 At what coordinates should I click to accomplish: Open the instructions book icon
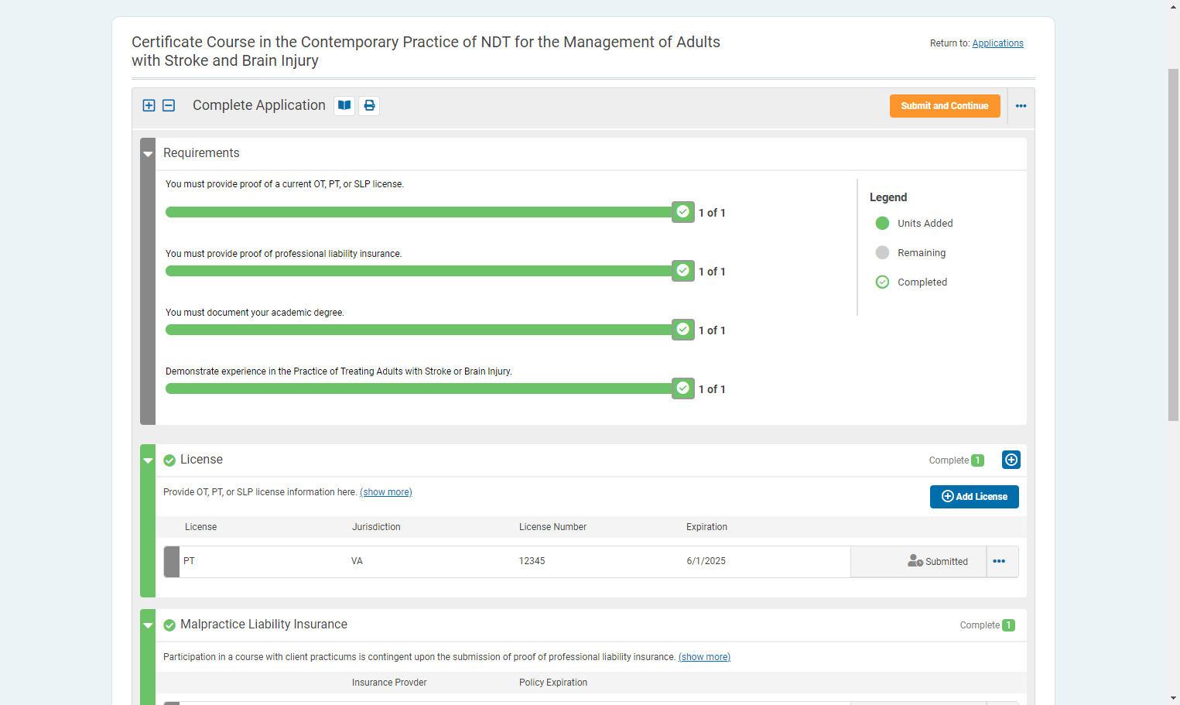pyautogui.click(x=344, y=105)
